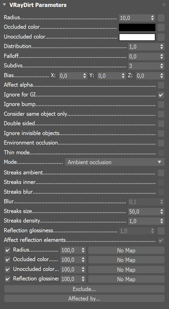Click the Occluded color No Map slot
This screenshot has height=309, width=169.
coord(126,260)
